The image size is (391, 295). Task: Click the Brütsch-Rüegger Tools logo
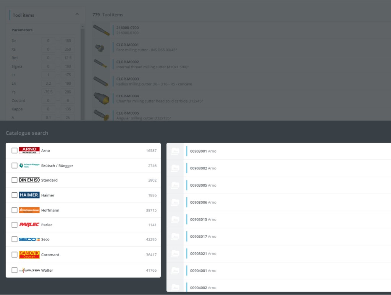click(29, 166)
